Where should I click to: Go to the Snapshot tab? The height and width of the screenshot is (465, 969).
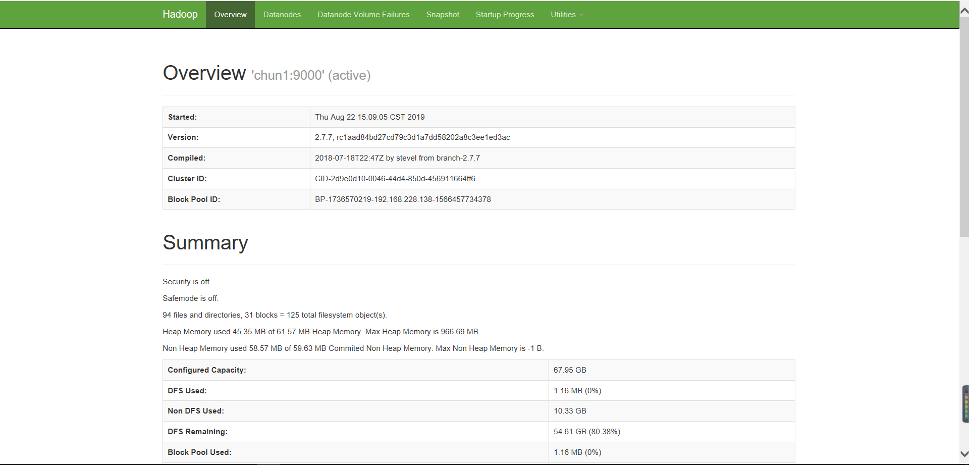click(x=443, y=15)
